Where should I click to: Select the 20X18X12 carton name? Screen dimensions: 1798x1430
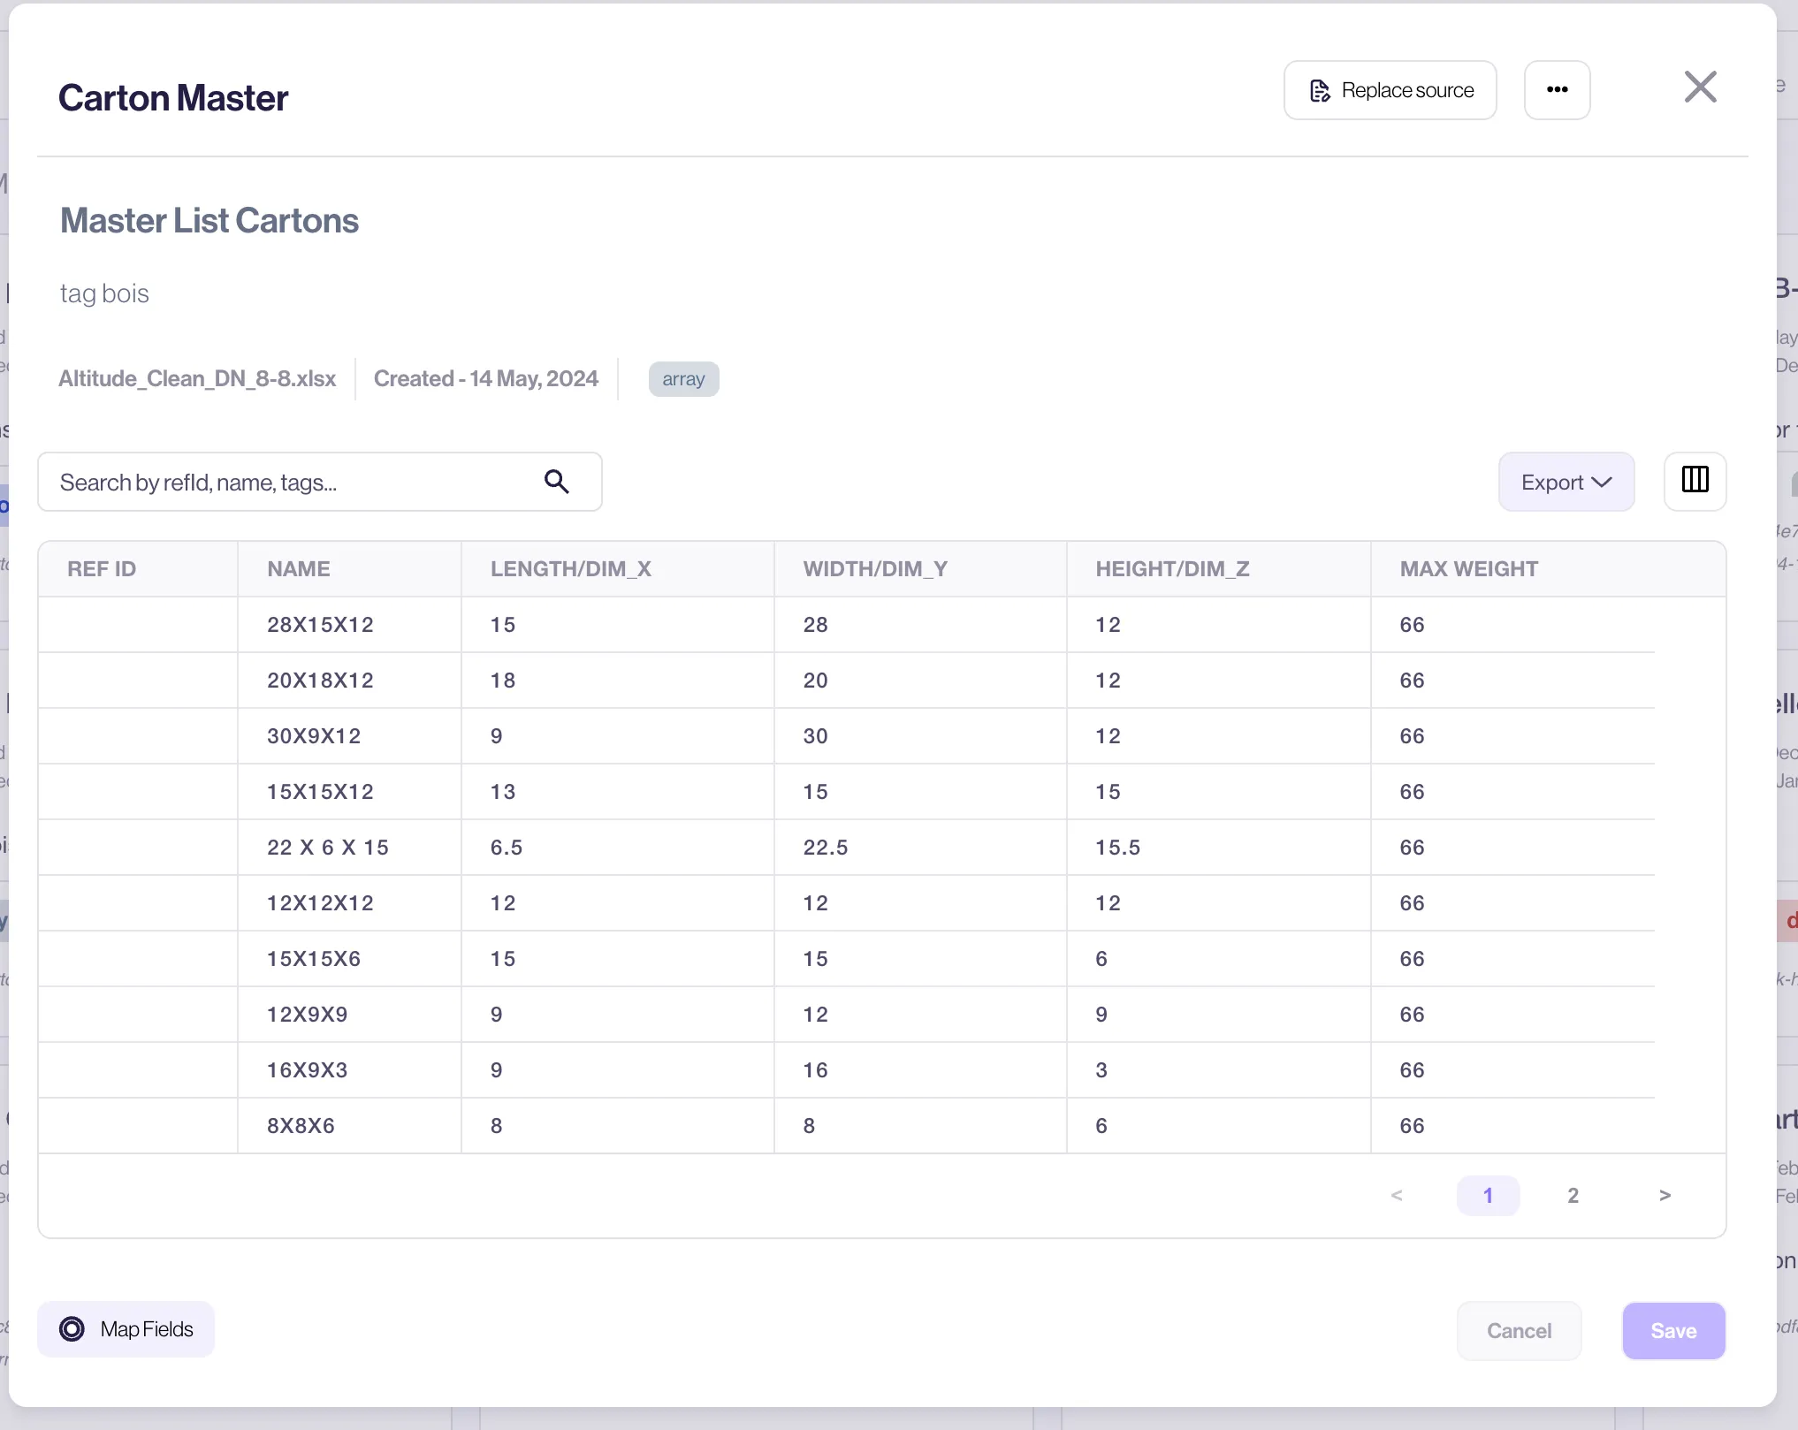pyautogui.click(x=320, y=681)
